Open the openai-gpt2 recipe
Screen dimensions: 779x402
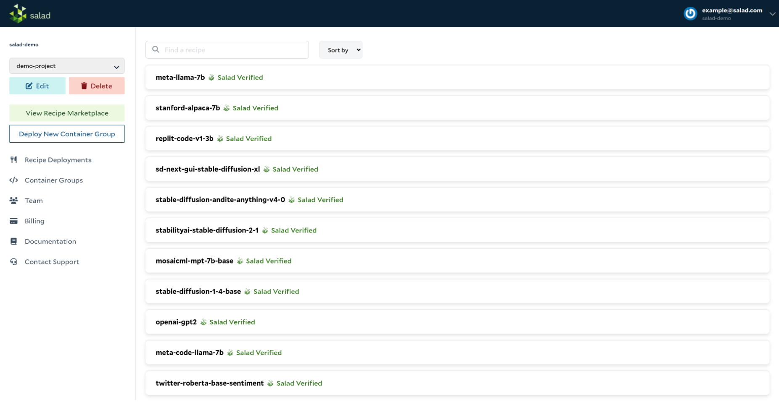click(457, 322)
